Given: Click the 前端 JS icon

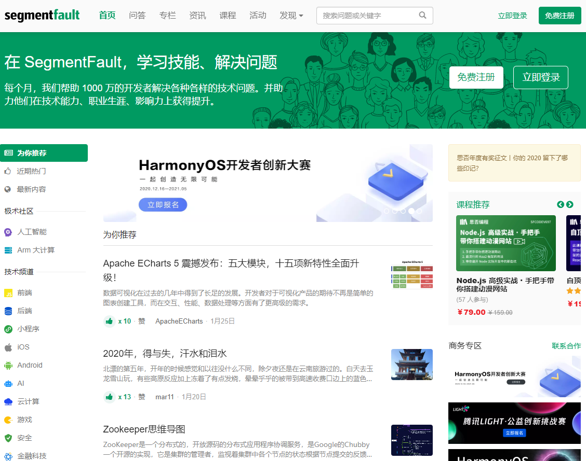Looking at the screenshot, I should click(x=8, y=293).
